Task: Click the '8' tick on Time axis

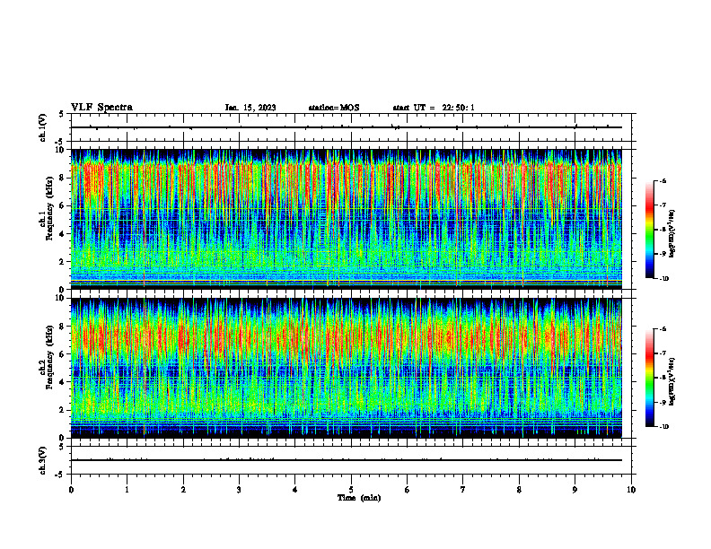Action: click(x=519, y=490)
